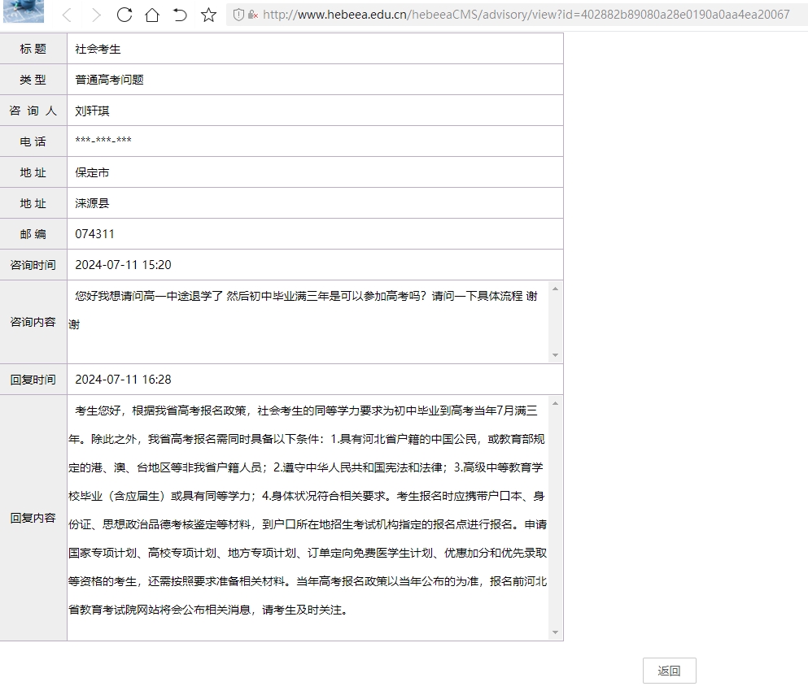Screen dimensions: 808x695
Task: Click the insecure connection lock icon
Action: point(252,15)
